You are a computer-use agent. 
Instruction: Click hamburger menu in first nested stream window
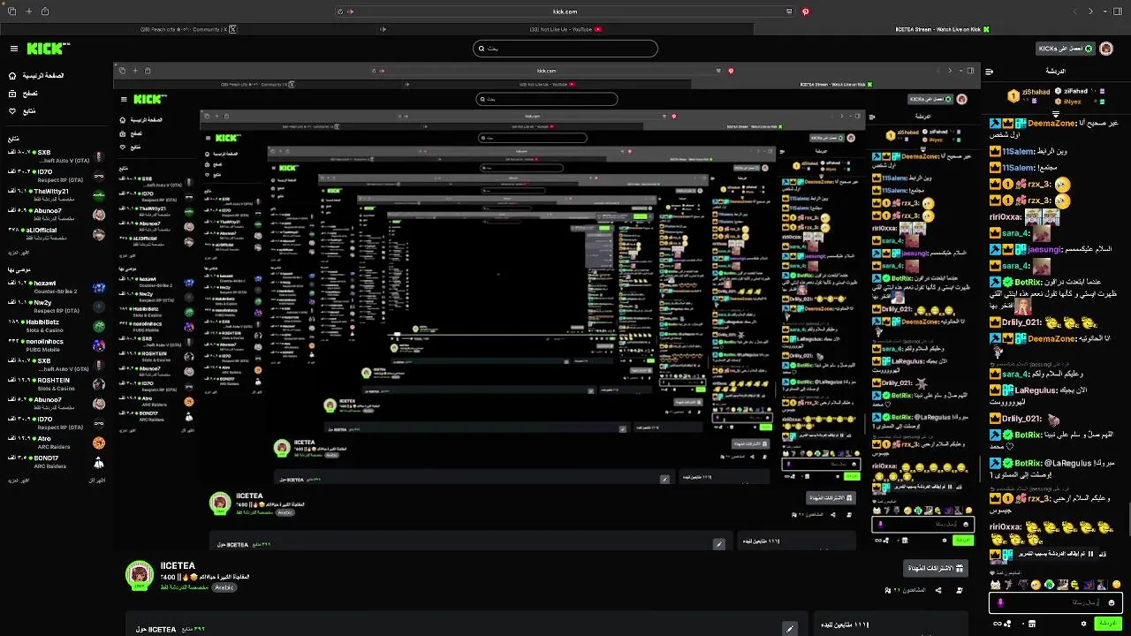(124, 99)
